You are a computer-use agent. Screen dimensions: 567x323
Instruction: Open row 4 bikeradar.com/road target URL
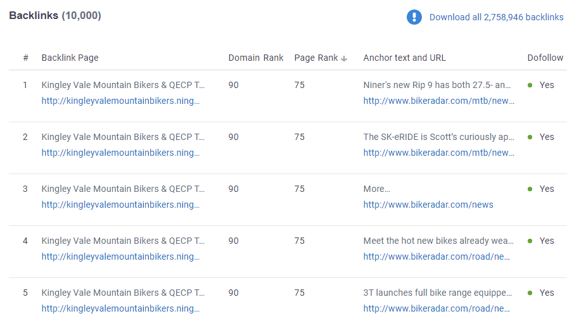point(437,256)
